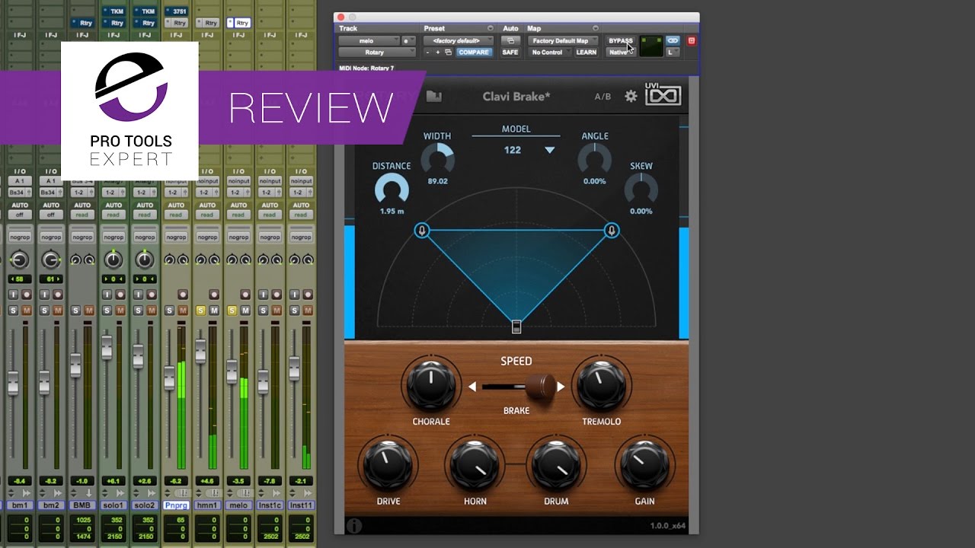Screen dimensions: 975x548
Task: Turn the TREMOLO knob
Action: (602, 386)
